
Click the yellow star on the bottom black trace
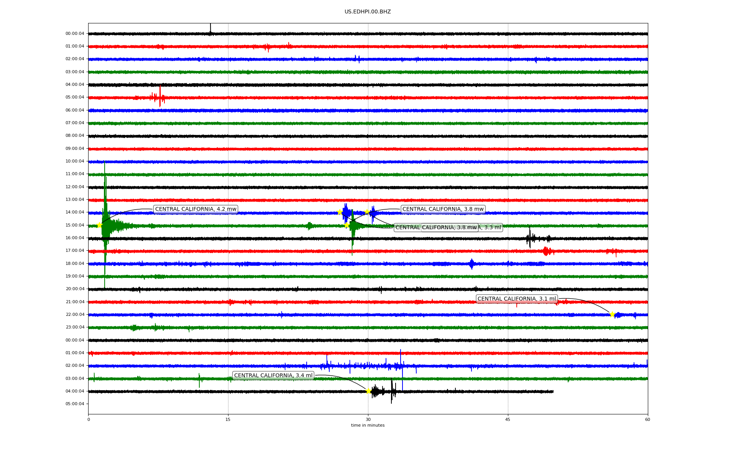coord(368,391)
